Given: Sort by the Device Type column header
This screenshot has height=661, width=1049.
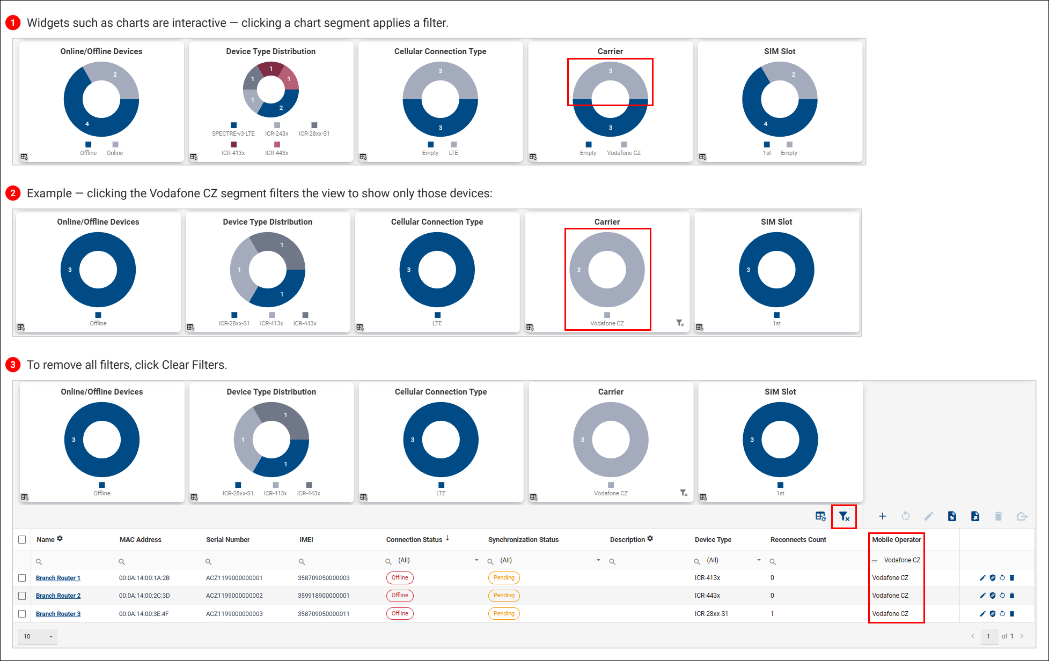Looking at the screenshot, I should pos(713,539).
